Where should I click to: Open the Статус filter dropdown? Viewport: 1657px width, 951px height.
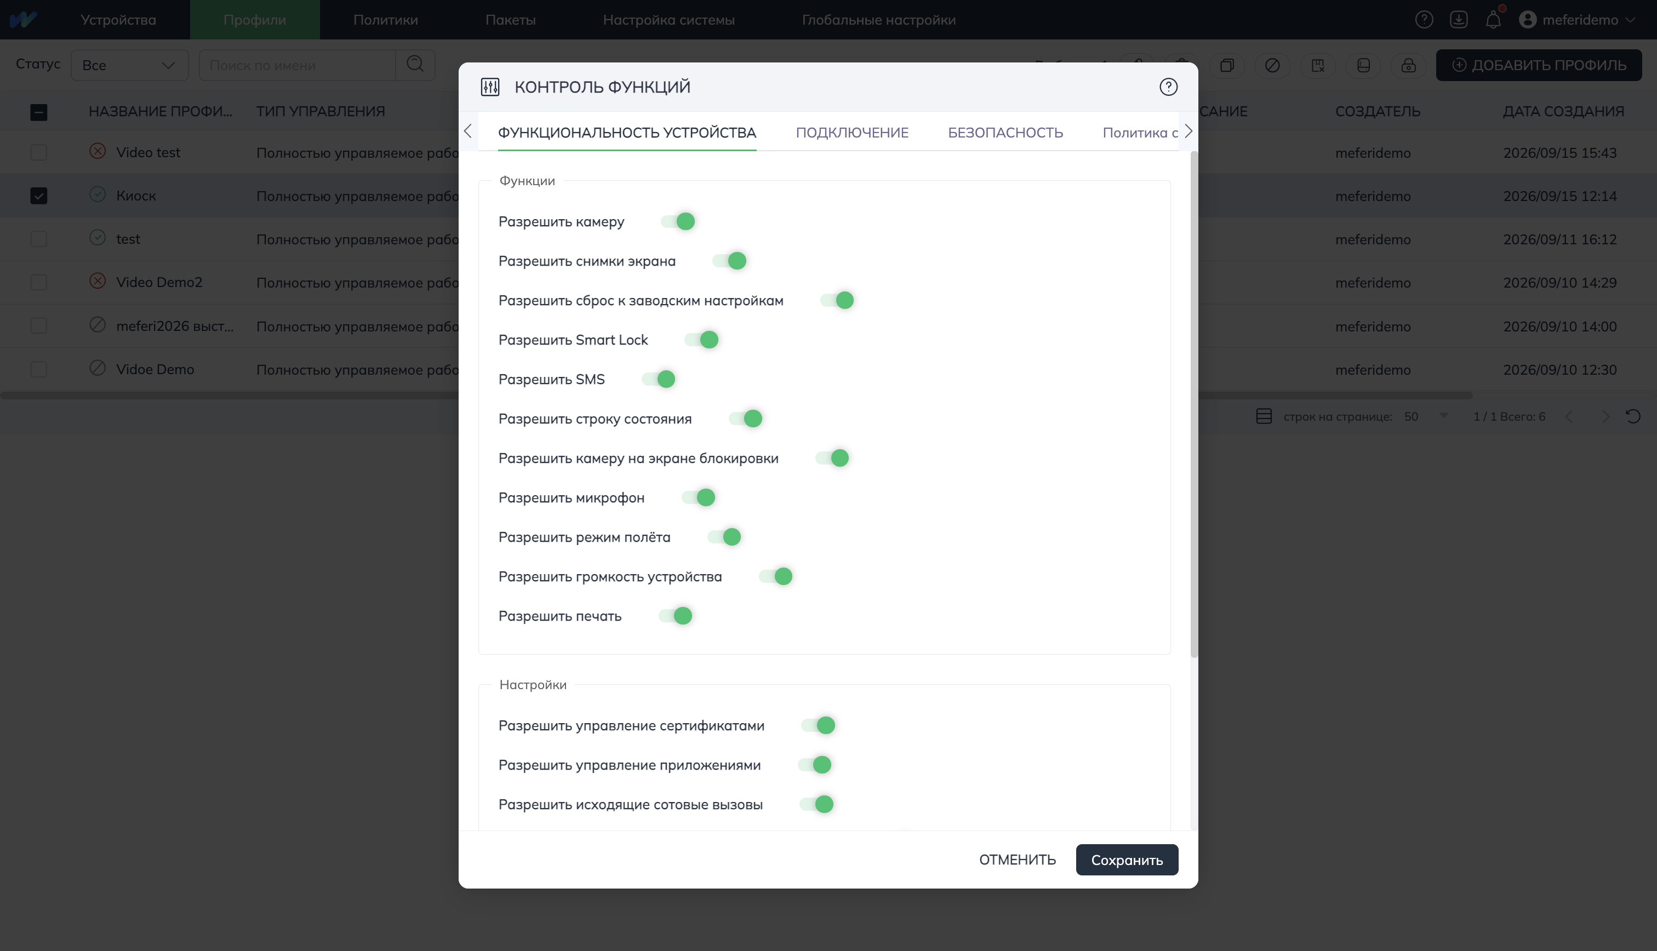(x=129, y=65)
